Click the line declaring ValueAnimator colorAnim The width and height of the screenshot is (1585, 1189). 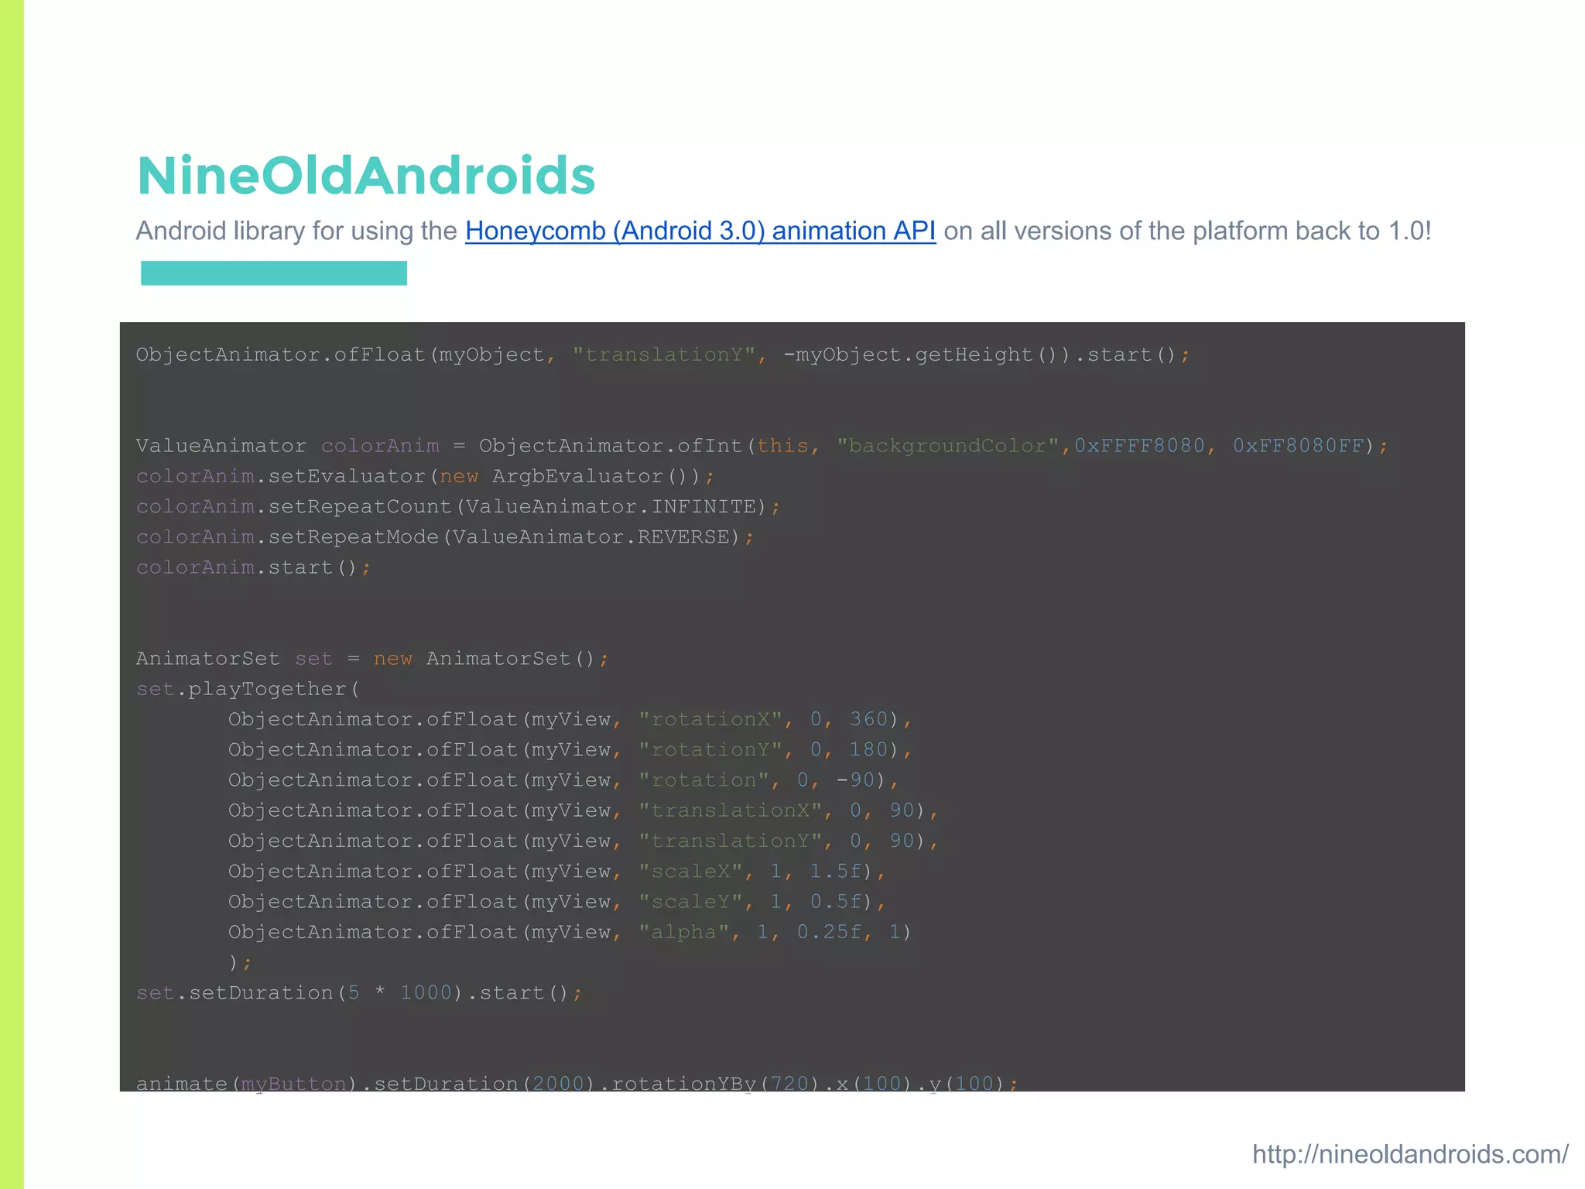pyautogui.click(x=762, y=446)
